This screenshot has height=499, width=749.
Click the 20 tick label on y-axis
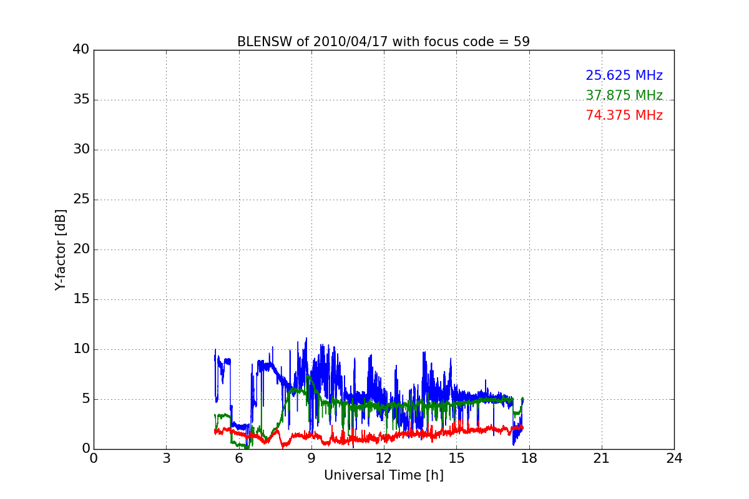(81, 249)
